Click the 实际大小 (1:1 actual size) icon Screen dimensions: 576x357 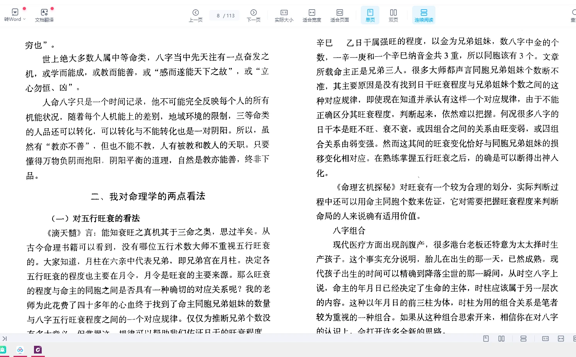[x=283, y=13]
